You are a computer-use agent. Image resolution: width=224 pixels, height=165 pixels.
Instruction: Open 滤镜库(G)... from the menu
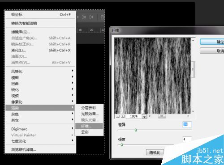pyautogui.click(x=41, y=32)
